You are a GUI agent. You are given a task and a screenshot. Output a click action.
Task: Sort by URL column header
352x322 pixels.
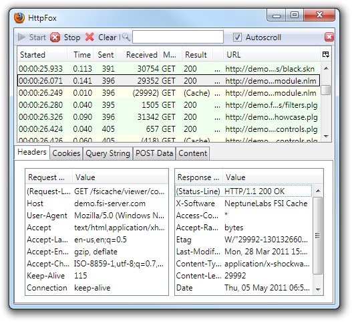coord(271,55)
